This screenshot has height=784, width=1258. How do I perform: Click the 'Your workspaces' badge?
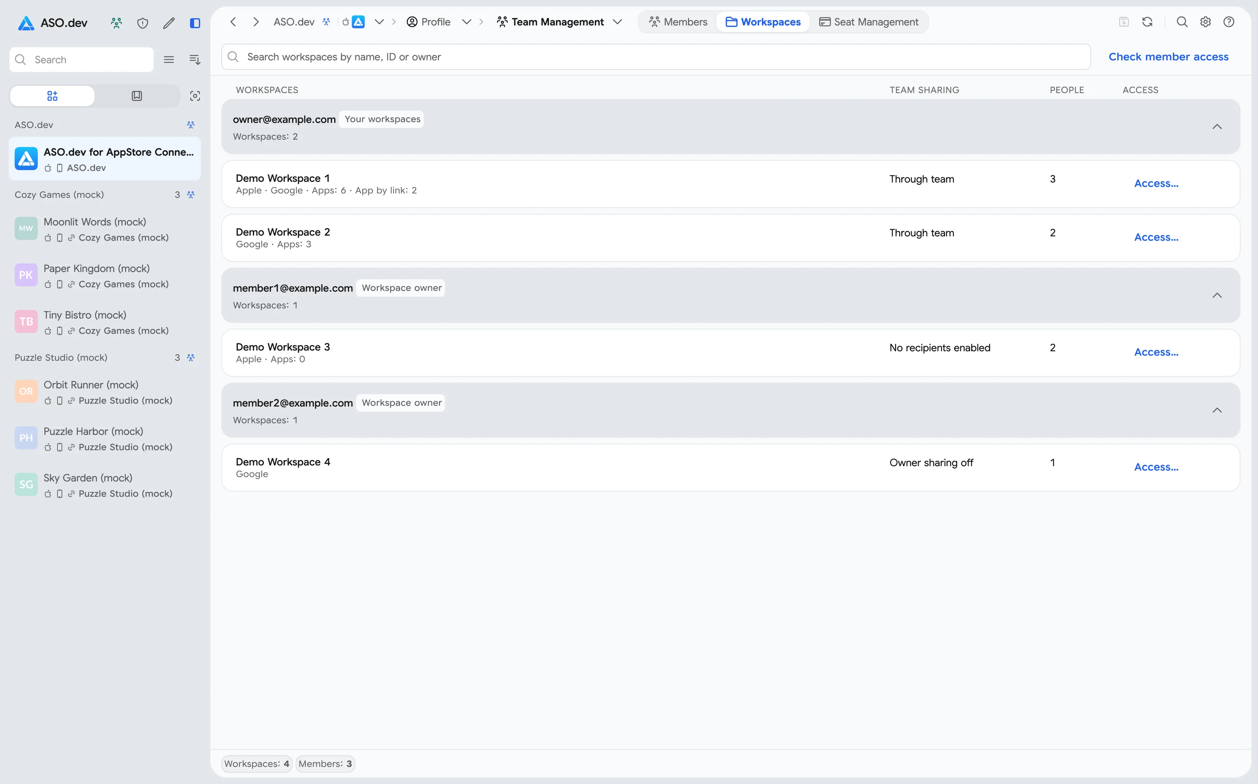(382, 119)
